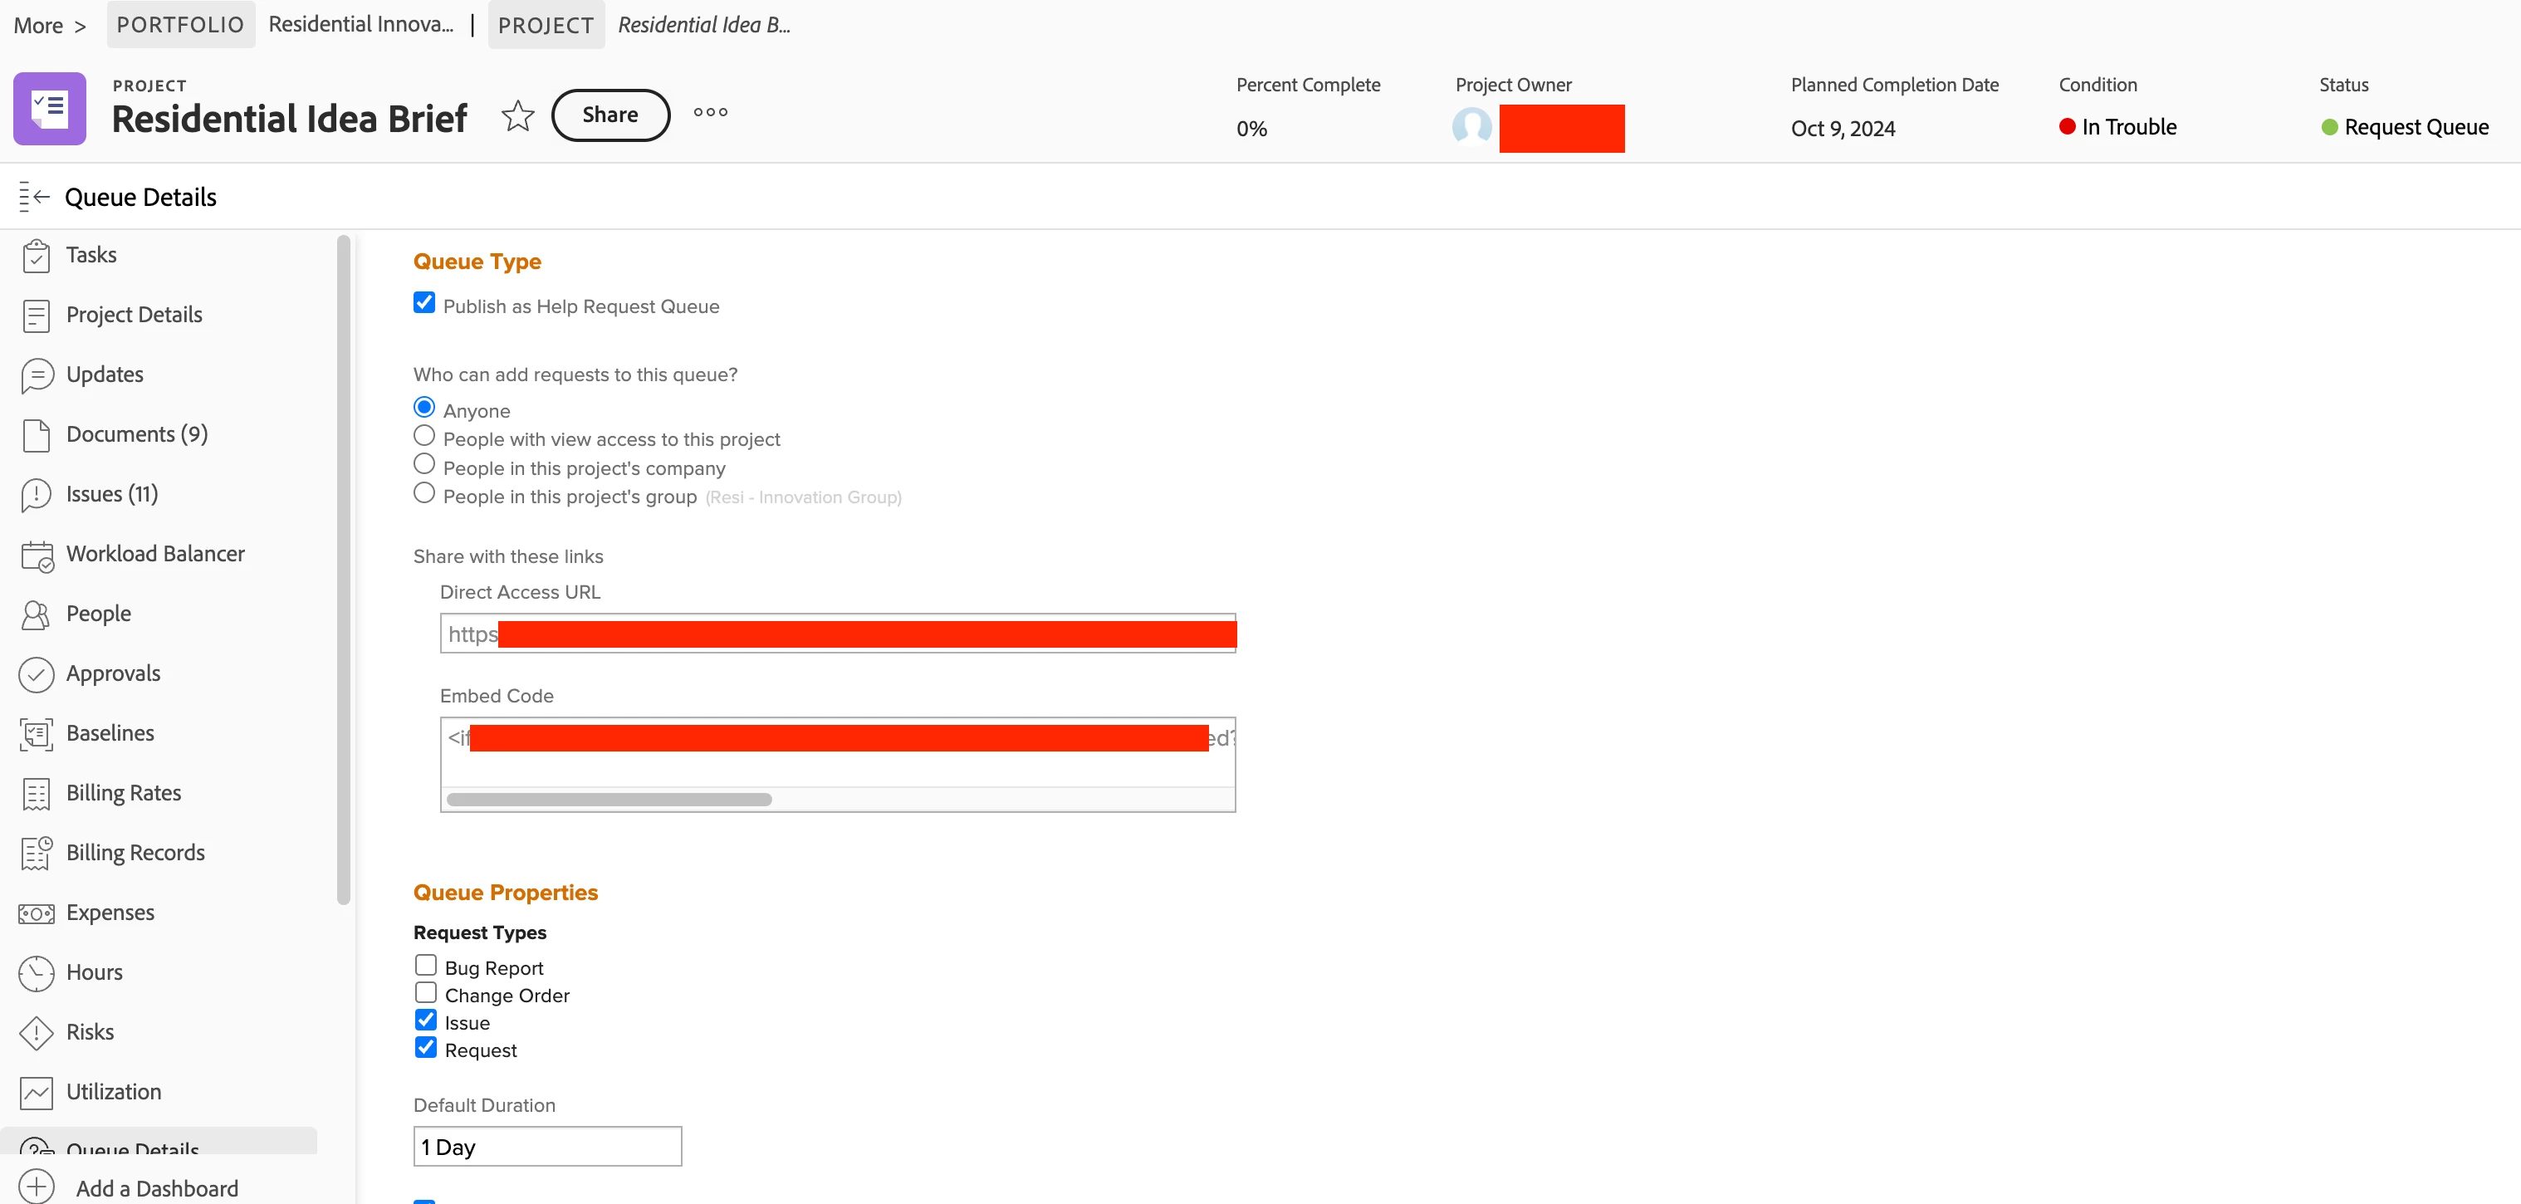Image resolution: width=2521 pixels, height=1204 pixels.
Task: Click the favorite star icon
Action: (x=516, y=115)
